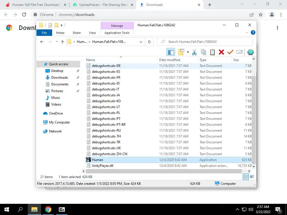Click the blue help question mark

click(x=253, y=32)
